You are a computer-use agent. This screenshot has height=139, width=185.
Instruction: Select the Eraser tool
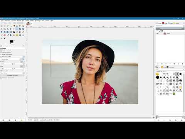click(x=5, y=35)
